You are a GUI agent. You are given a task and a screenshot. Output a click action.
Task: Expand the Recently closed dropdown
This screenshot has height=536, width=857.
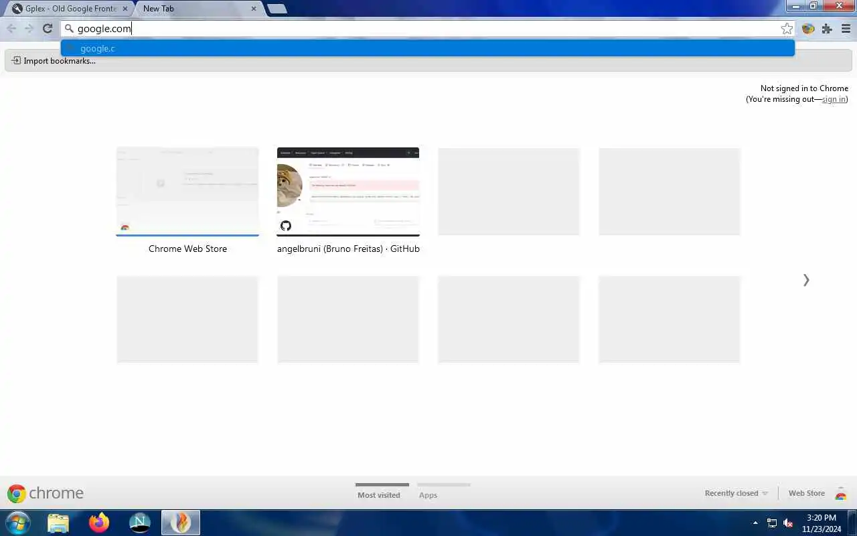pos(736,493)
